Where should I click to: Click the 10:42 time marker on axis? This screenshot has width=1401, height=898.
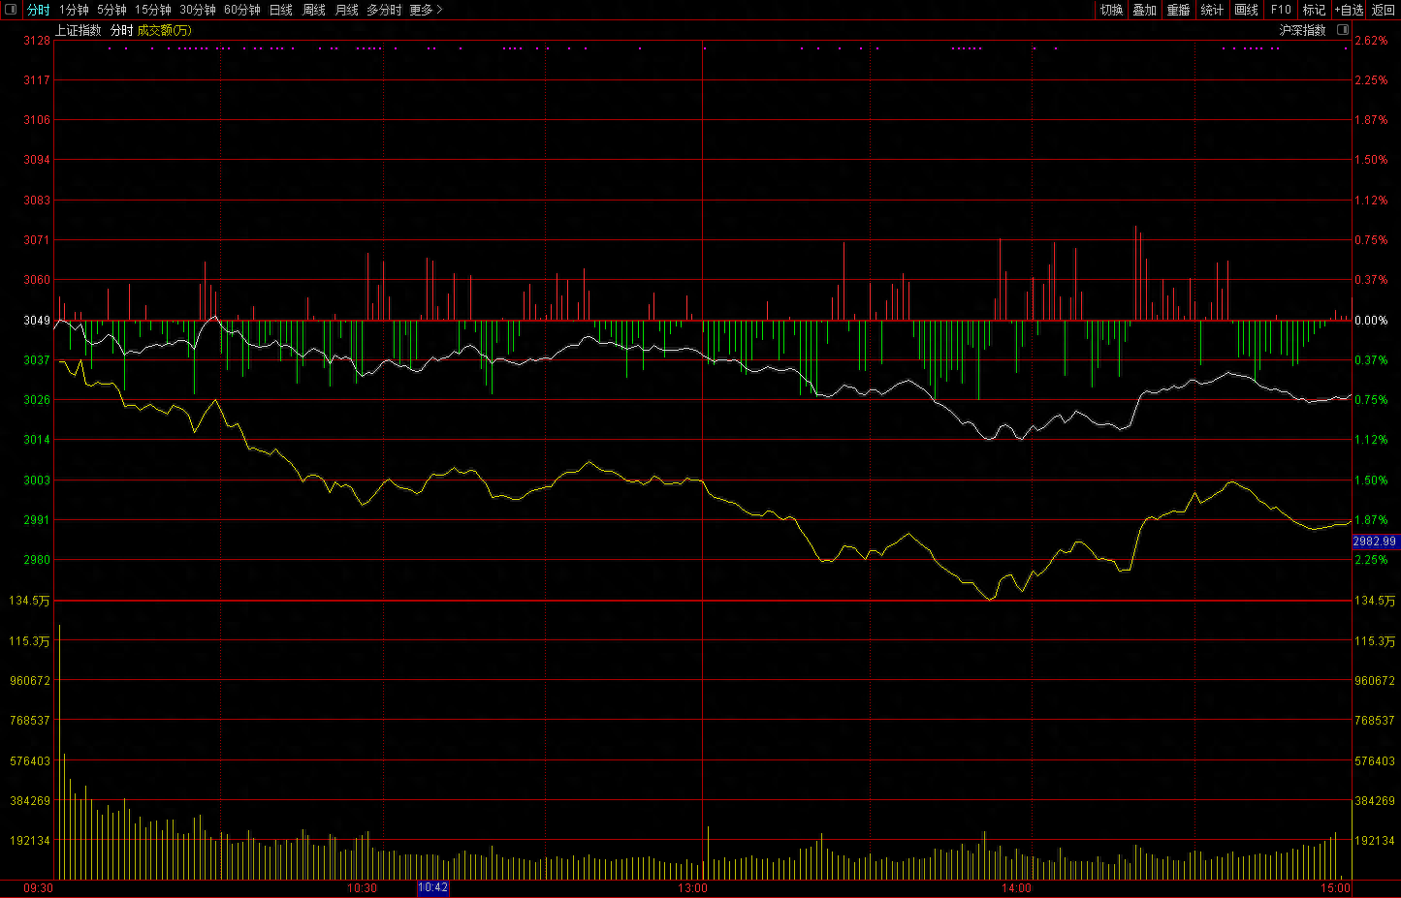click(433, 887)
